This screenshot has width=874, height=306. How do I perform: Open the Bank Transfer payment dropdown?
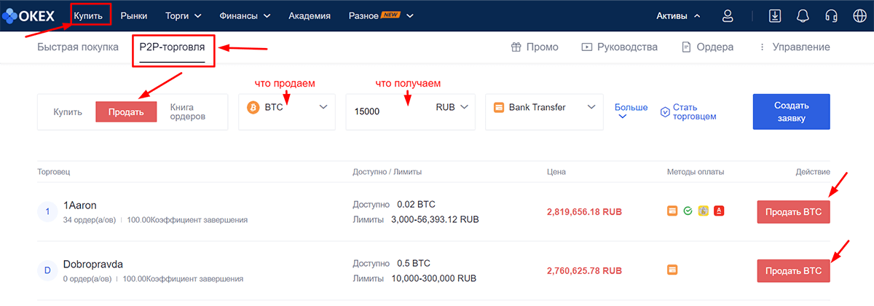click(543, 111)
